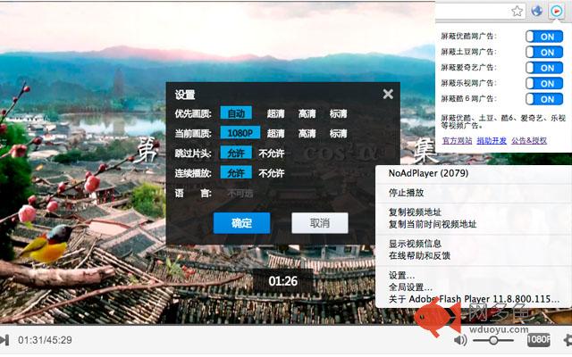Screen dimensions: 572x357
Task: Close the 设置 dialog with X
Action: click(x=388, y=94)
